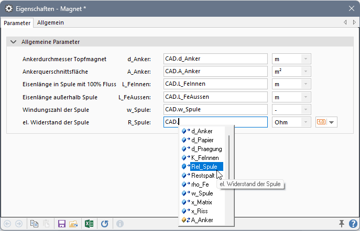
Task: Click the left tab scroll arrow
Action: 345,22
